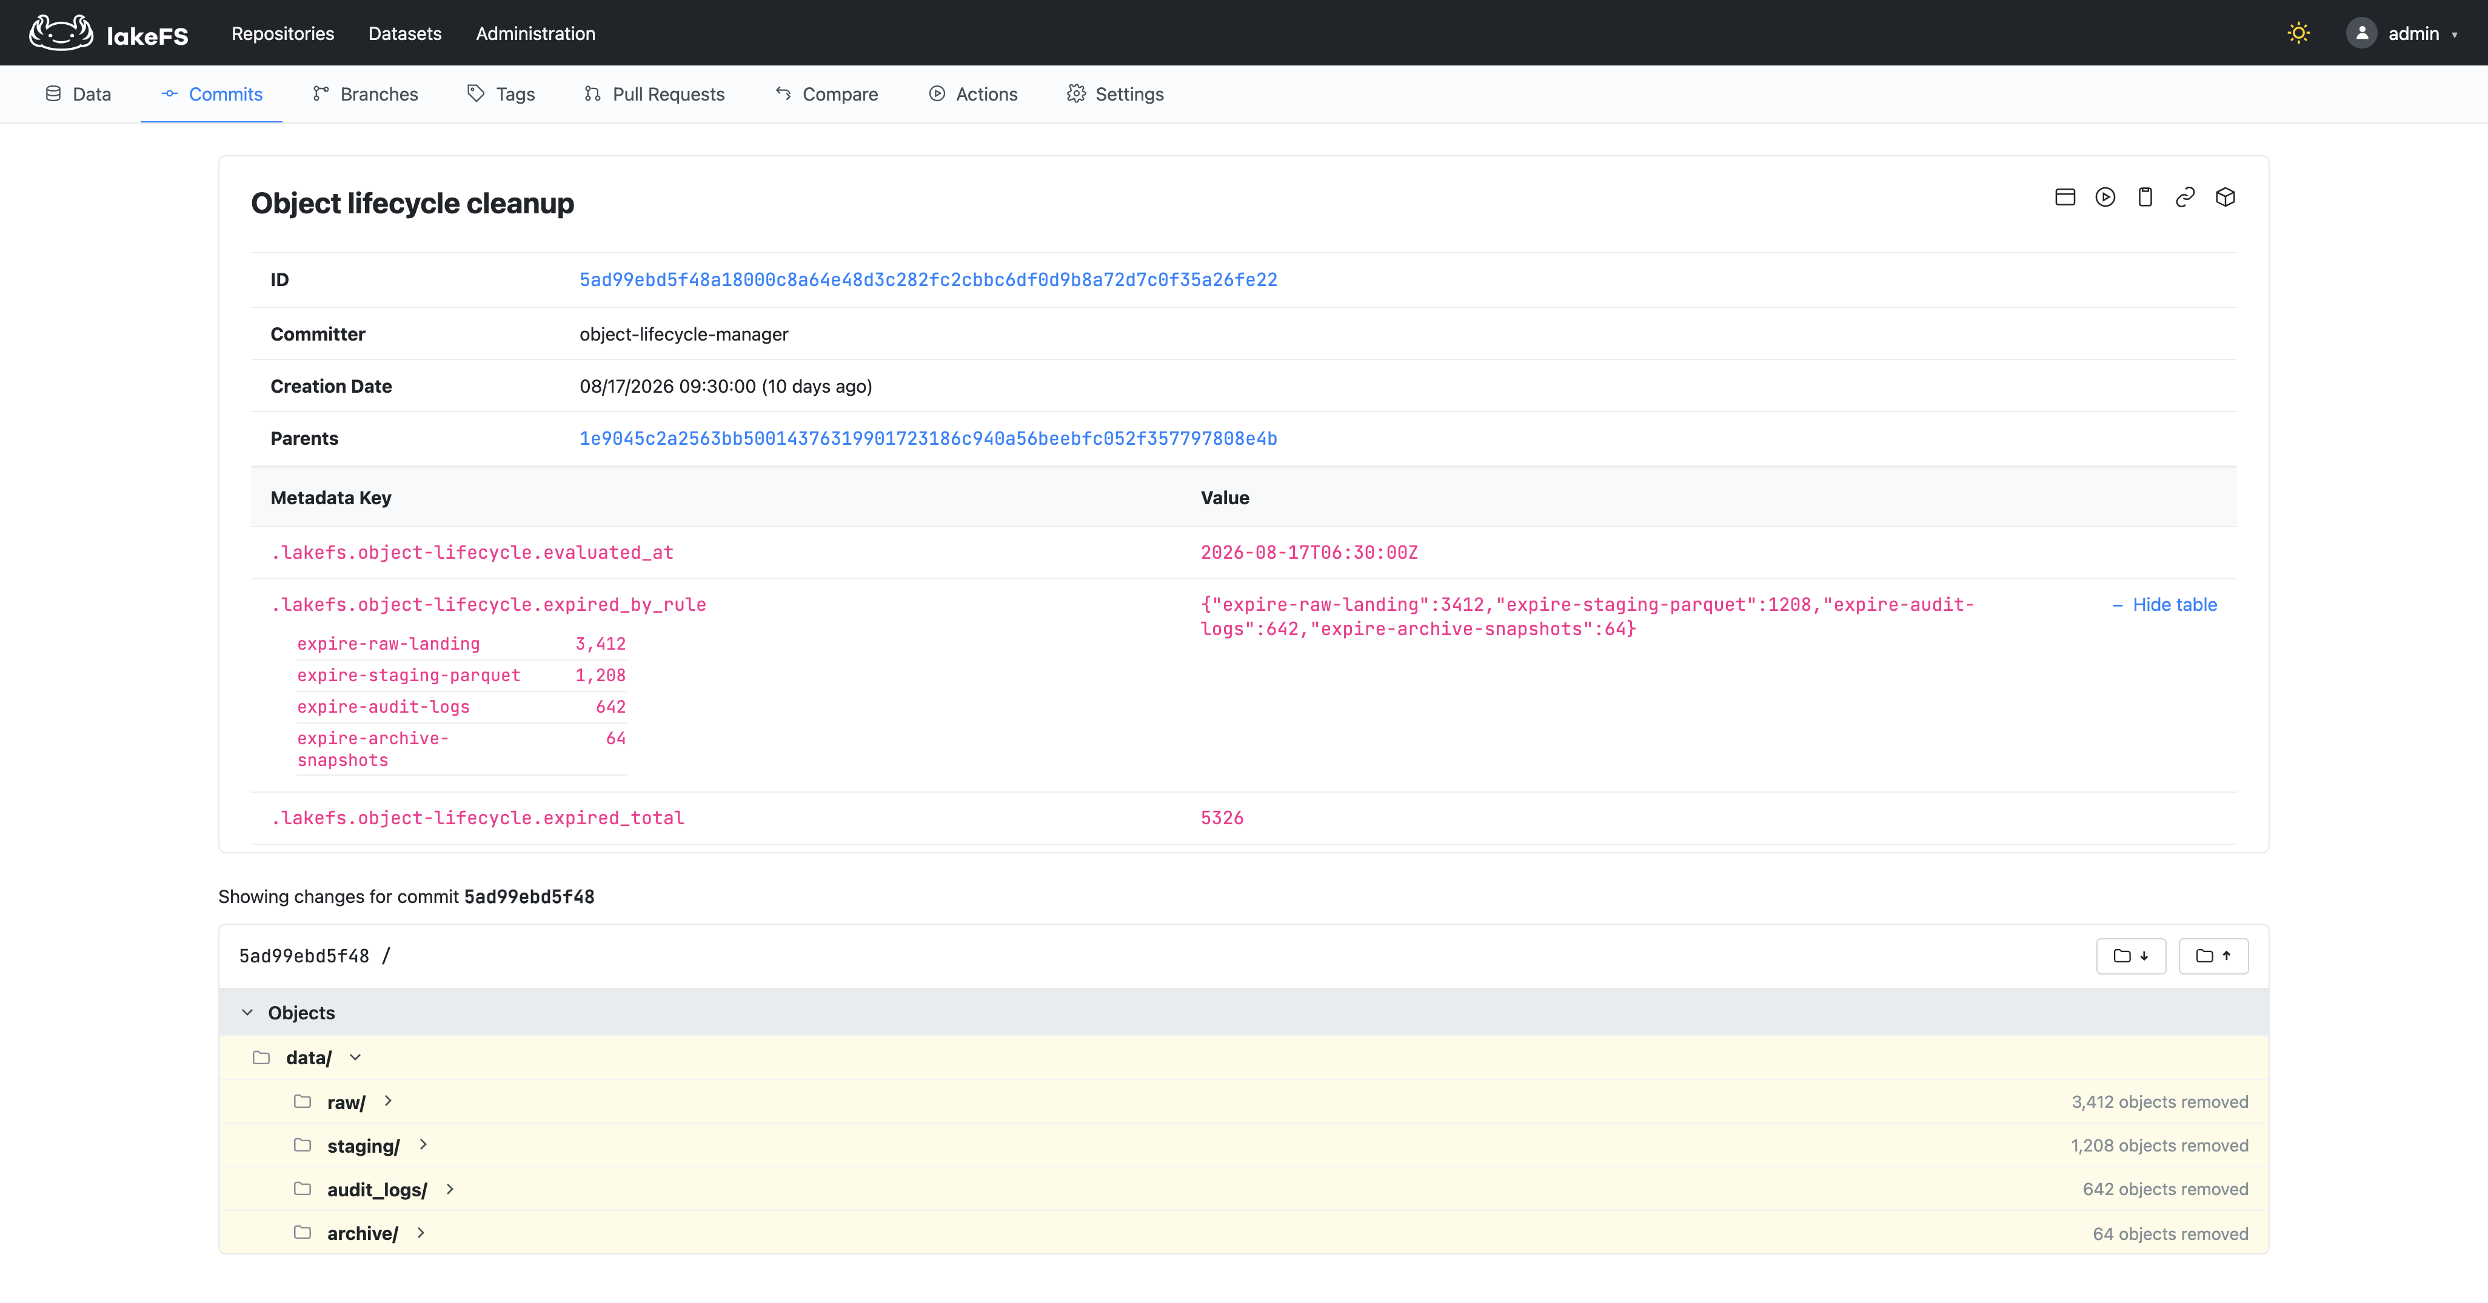2488x1303 pixels.
Task: Click the .lakefs.object-lifecycle.evaluated_at key
Action: point(472,552)
